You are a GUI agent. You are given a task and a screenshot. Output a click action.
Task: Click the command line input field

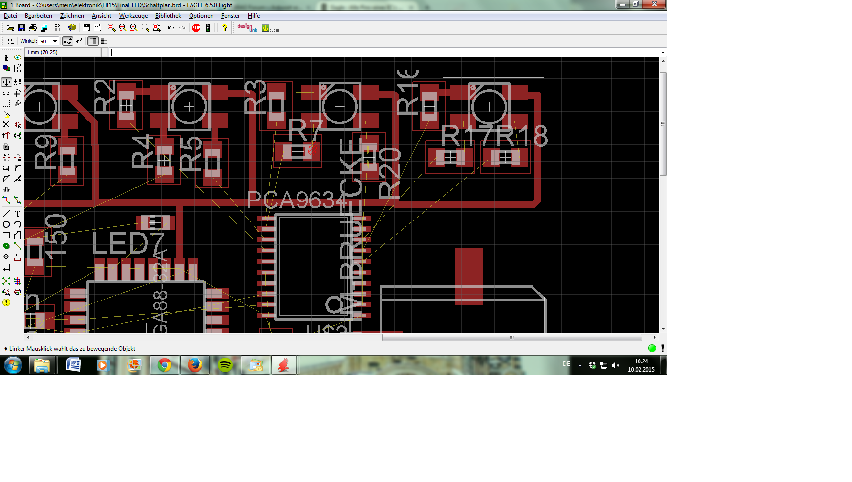(x=383, y=52)
